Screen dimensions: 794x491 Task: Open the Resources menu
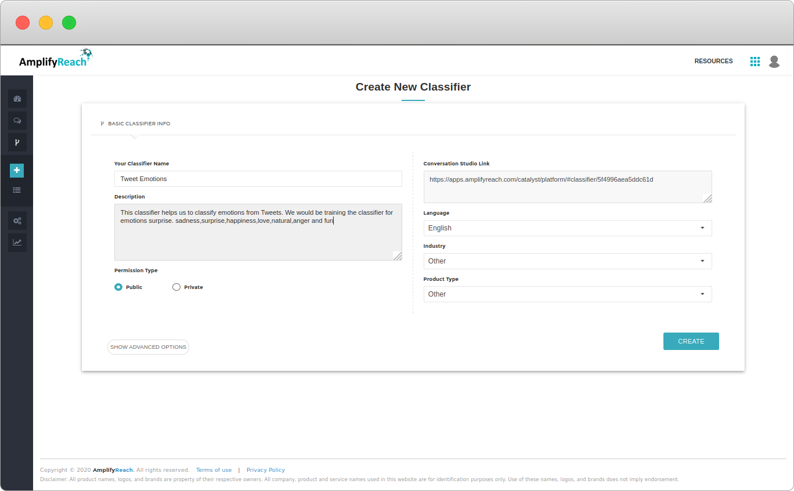click(713, 61)
